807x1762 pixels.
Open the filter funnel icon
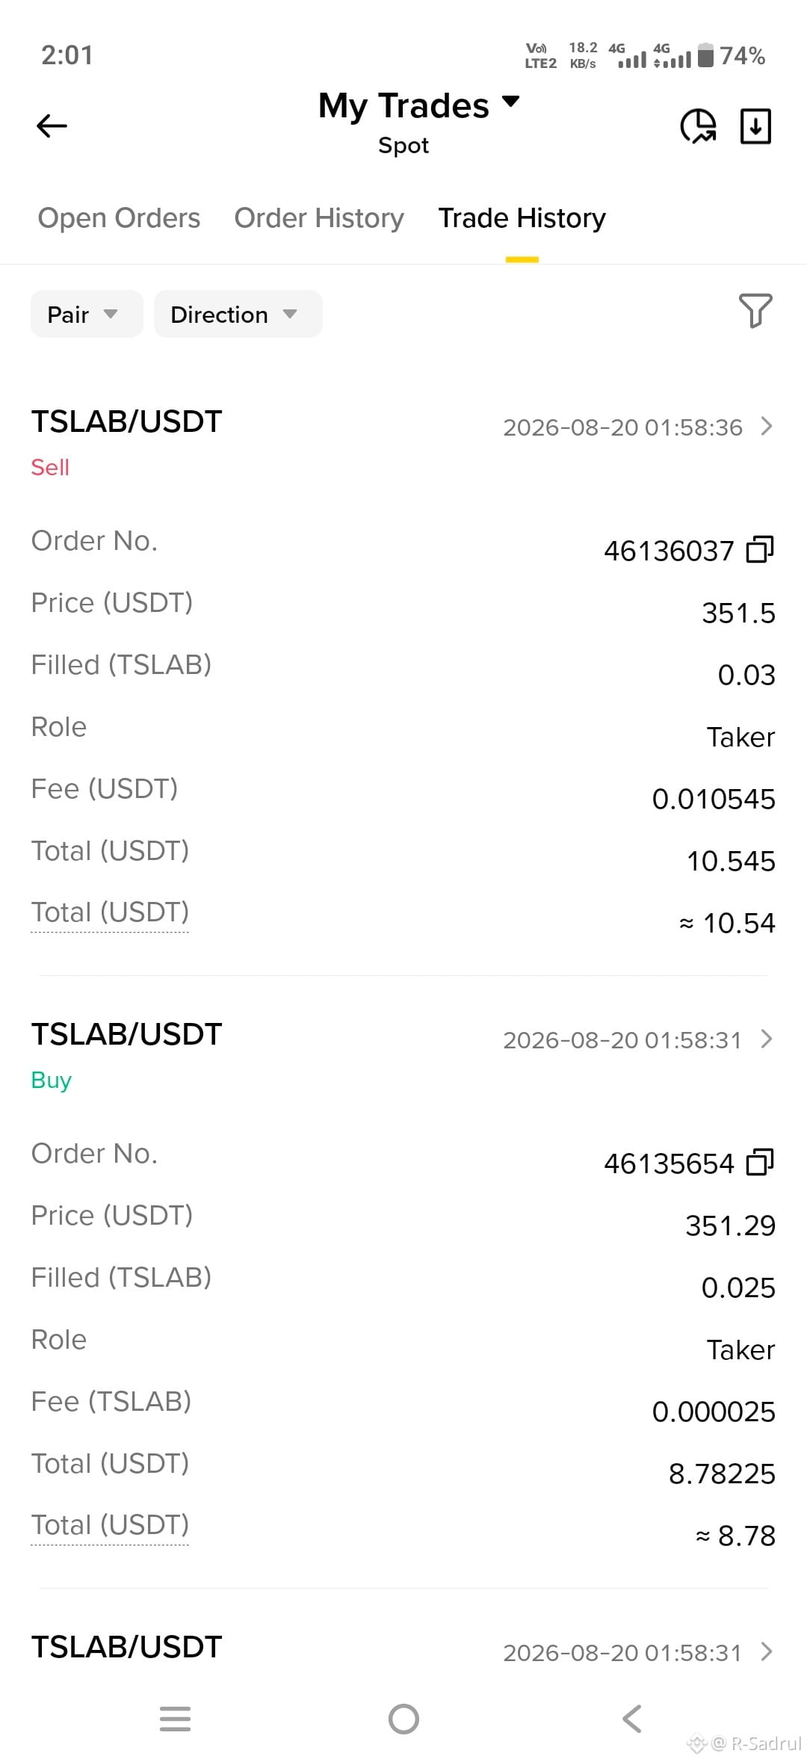(x=755, y=310)
